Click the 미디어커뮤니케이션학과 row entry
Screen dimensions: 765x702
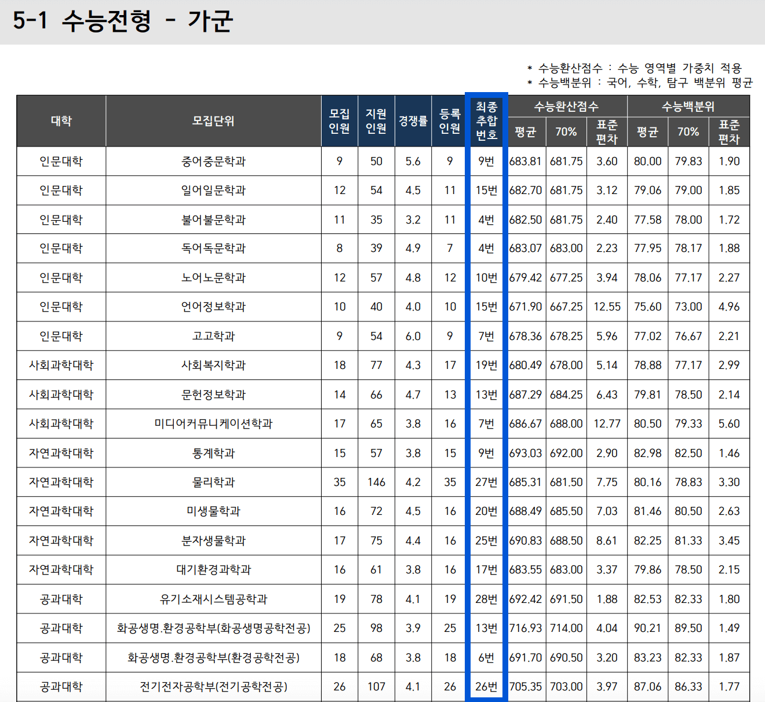[213, 423]
